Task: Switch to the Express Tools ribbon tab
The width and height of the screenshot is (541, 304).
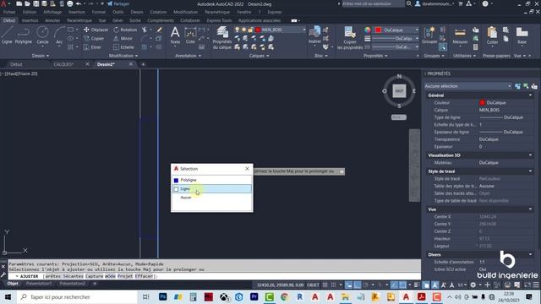Action: 219,20
